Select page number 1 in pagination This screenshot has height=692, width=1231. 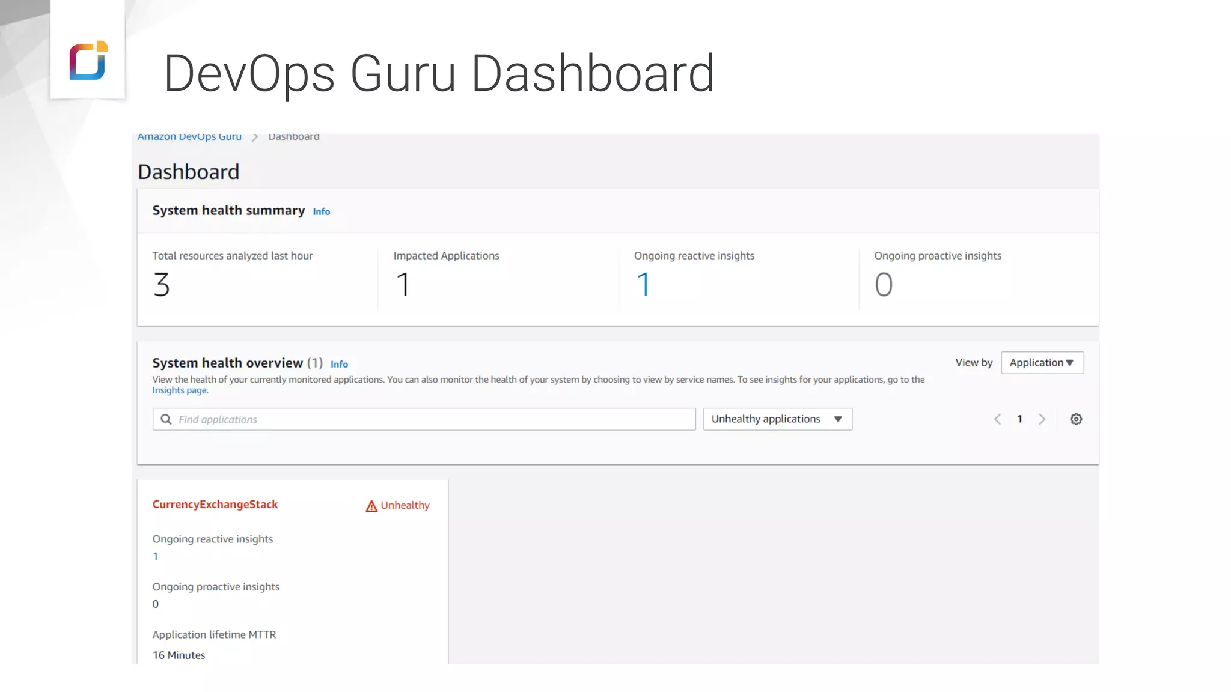1019,419
